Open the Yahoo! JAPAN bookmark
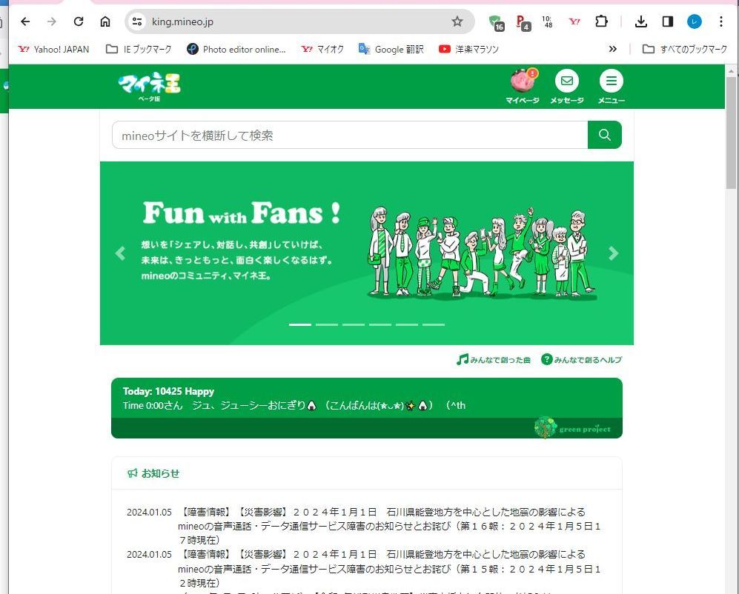739x594 pixels. click(x=53, y=49)
